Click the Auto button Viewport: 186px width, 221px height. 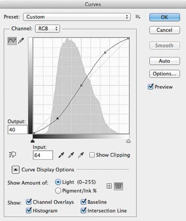[165, 61]
